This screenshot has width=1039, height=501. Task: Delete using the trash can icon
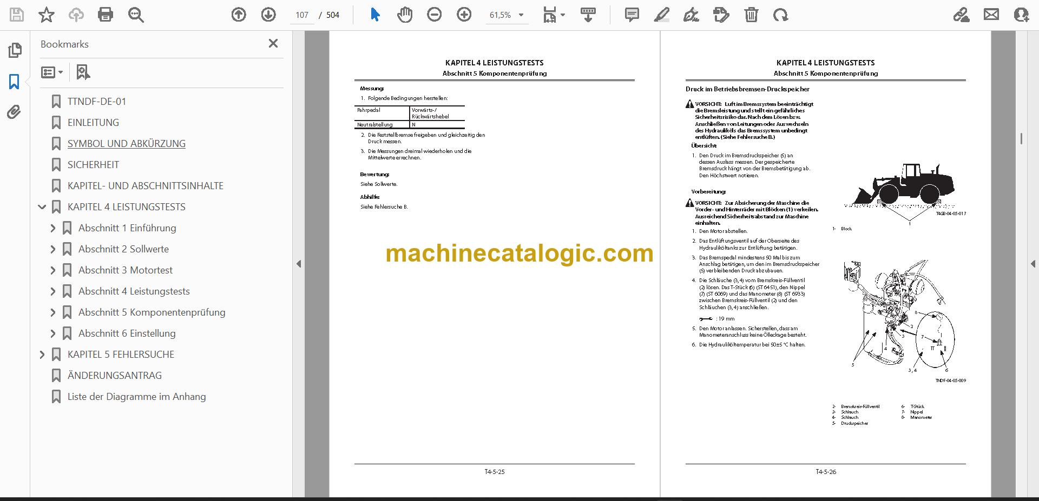click(x=751, y=15)
